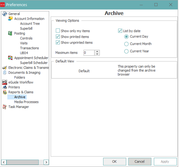Open Media Processes in the tree
Screen dimensions: 179x167
pyautogui.click(x=26, y=102)
